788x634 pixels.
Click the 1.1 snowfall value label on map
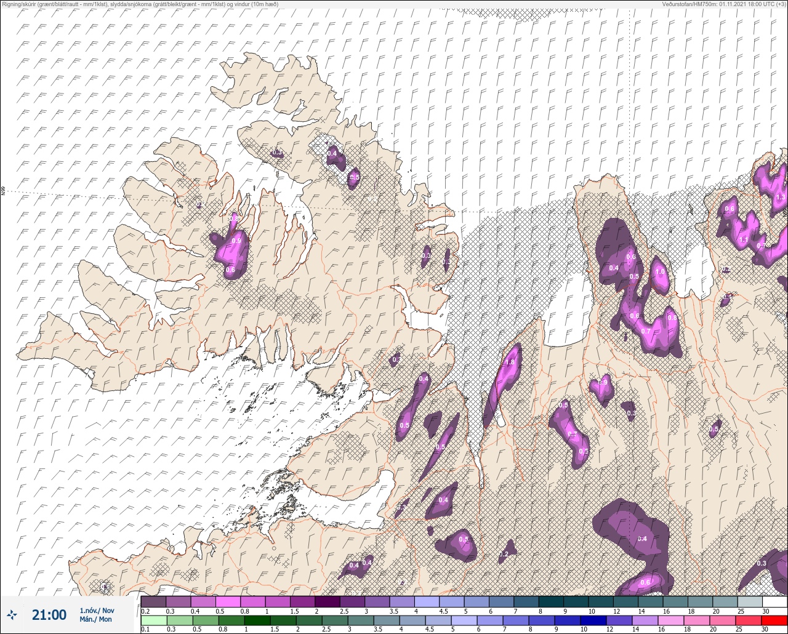click(x=744, y=240)
